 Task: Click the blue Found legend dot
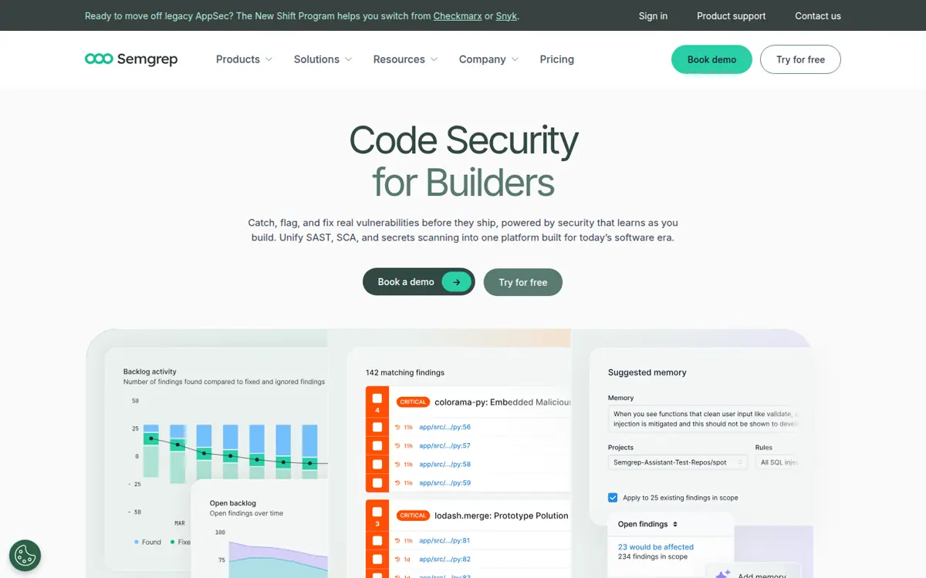pyautogui.click(x=137, y=542)
